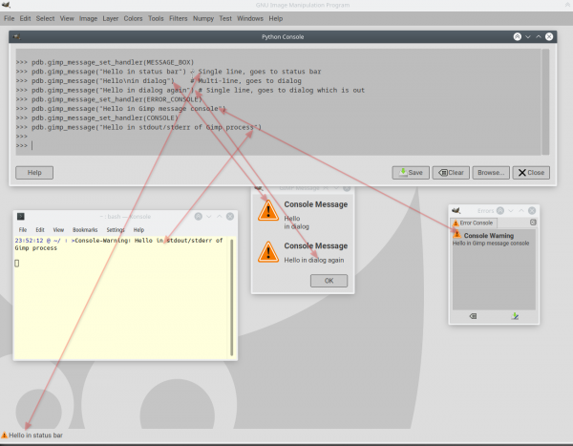This screenshot has height=446, width=573.
Task: Clear the Python Console output
Action: [x=451, y=173]
